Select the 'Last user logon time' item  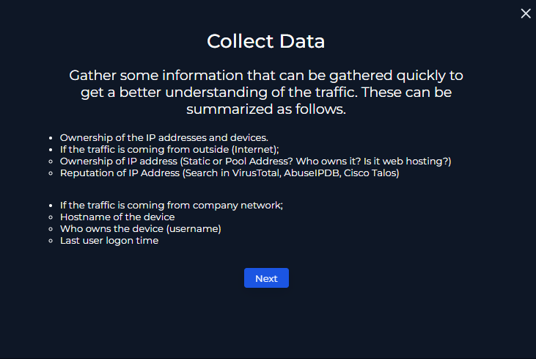pyautogui.click(x=109, y=241)
